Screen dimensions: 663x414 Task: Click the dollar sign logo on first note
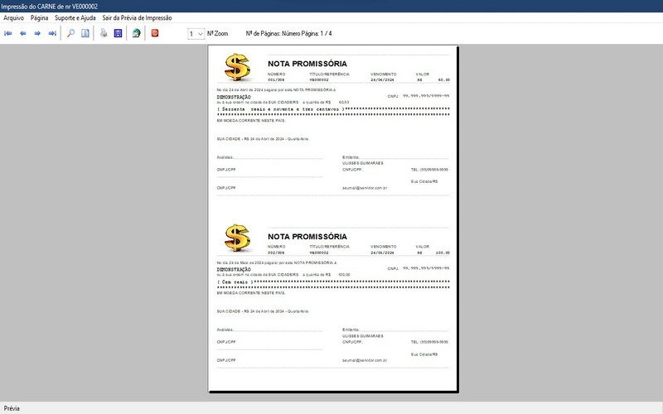[237, 67]
